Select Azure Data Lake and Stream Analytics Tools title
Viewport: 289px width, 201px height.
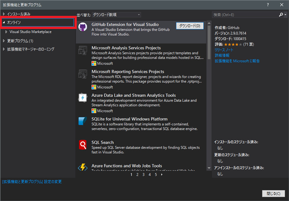click(x=134, y=96)
